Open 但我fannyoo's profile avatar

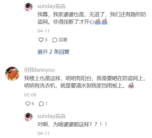point(12,74)
